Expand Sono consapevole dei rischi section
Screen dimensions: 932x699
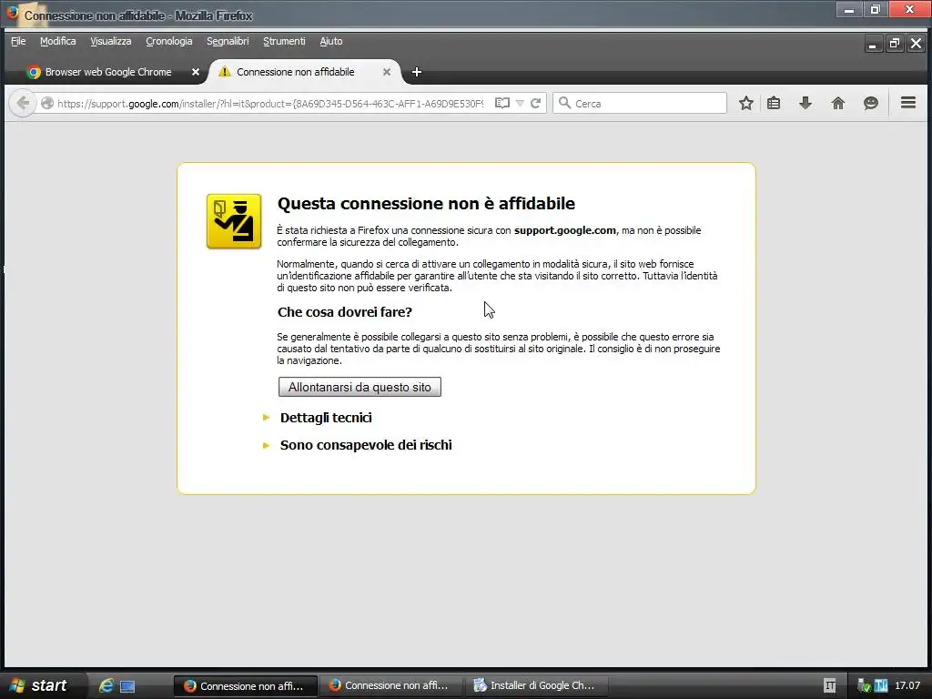coord(366,444)
